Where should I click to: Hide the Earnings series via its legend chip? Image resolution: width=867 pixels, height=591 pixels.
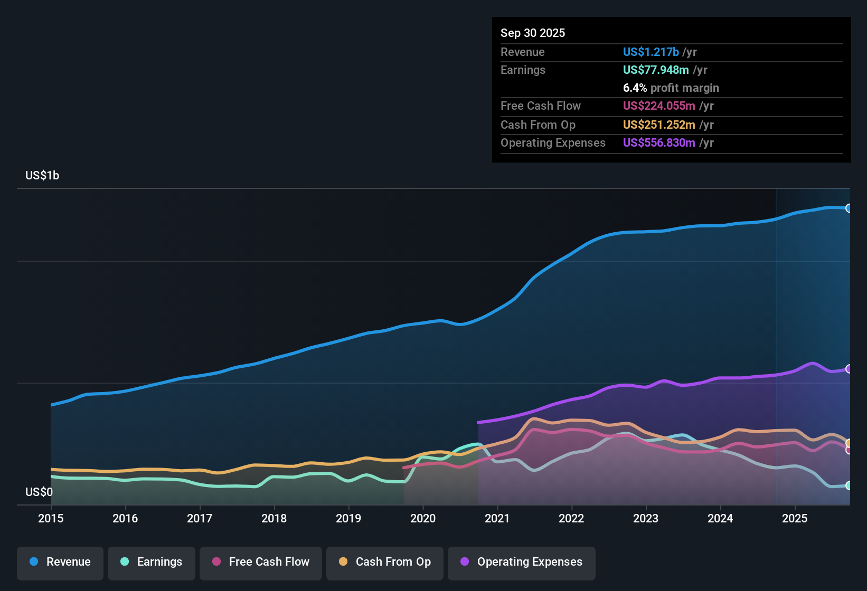tap(151, 562)
